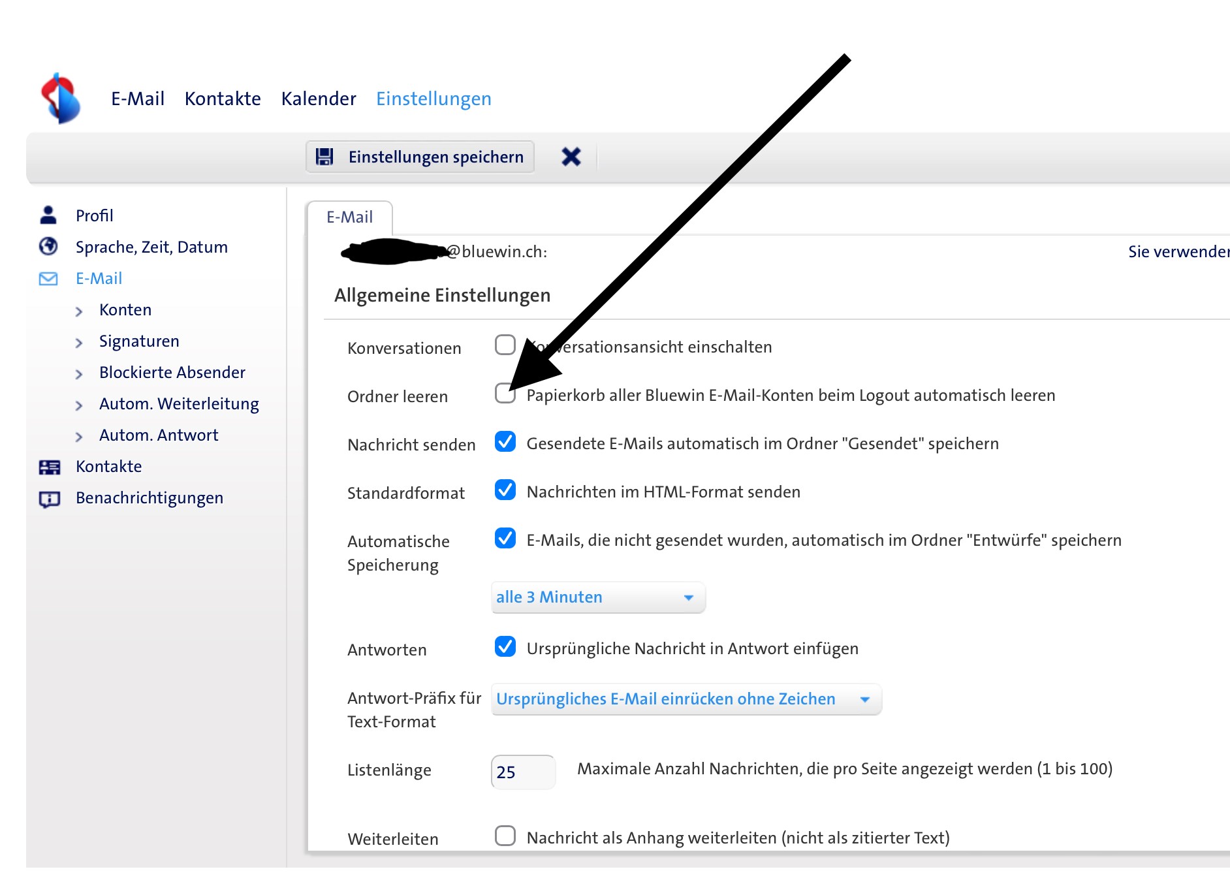The width and height of the screenshot is (1230, 882).
Task: Click the Swisscom logo icon
Action: (x=61, y=99)
